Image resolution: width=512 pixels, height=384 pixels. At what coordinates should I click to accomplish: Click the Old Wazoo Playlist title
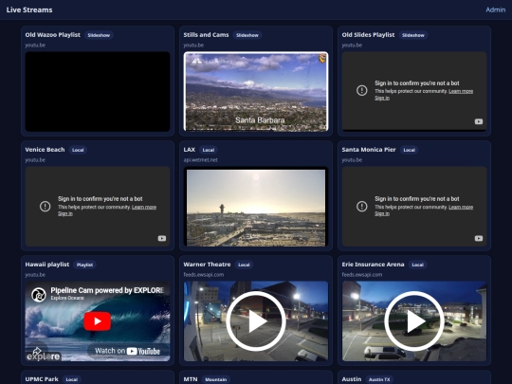(x=52, y=35)
